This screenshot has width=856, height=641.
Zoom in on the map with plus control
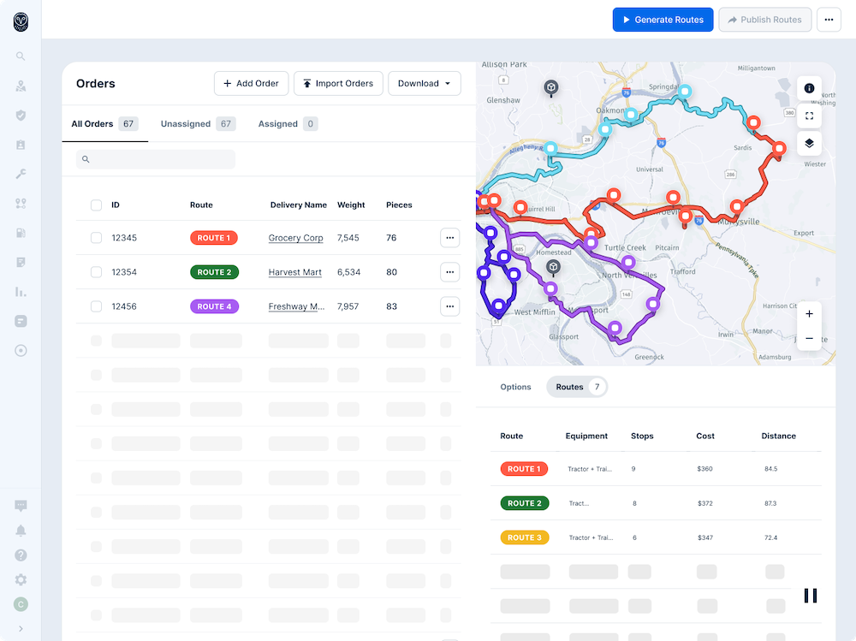[808, 314]
